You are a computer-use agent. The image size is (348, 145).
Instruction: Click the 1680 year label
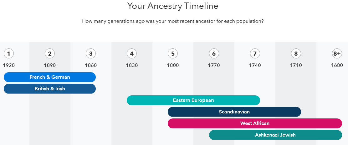point(337,65)
